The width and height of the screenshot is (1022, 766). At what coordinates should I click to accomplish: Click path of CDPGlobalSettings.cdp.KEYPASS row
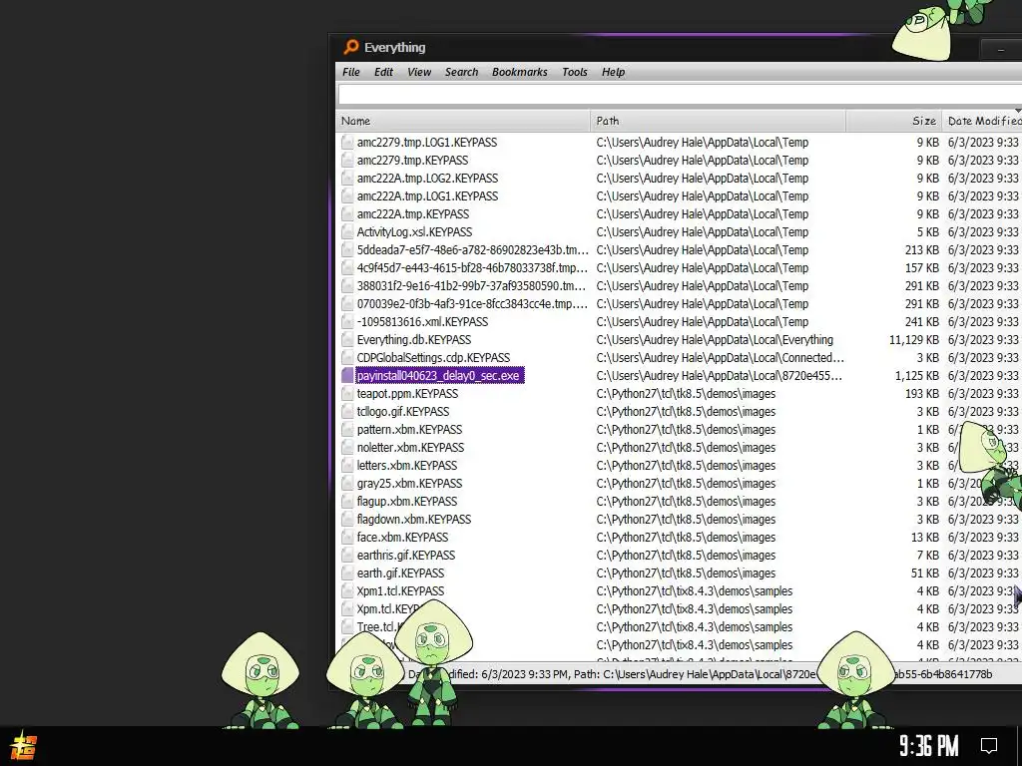pyautogui.click(x=720, y=358)
